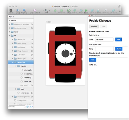
Task: Select the Transform tool
Action: 62,10
